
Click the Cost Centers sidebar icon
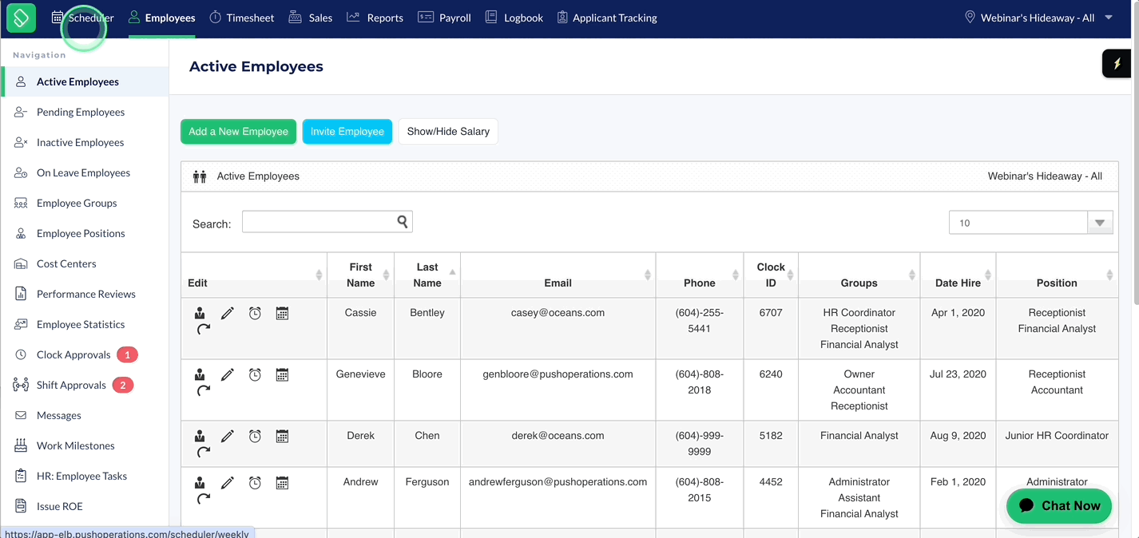[x=21, y=263]
